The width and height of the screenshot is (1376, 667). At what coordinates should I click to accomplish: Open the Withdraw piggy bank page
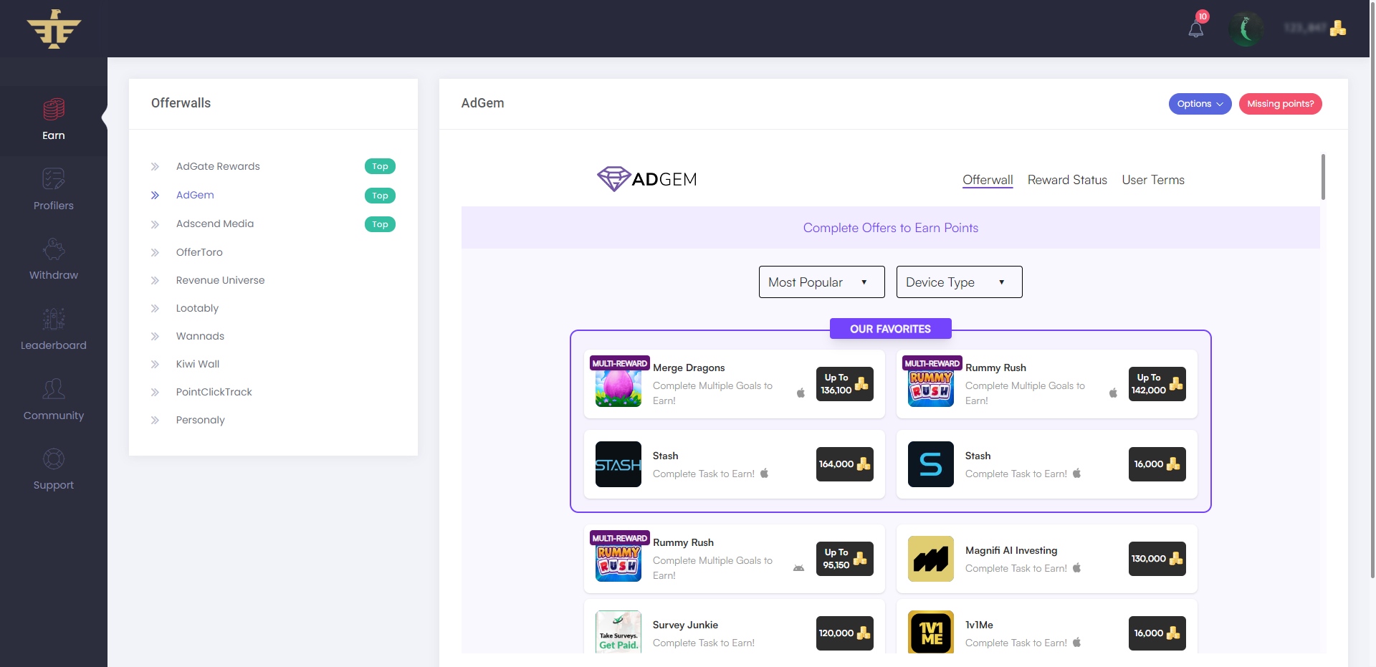pyautogui.click(x=54, y=259)
